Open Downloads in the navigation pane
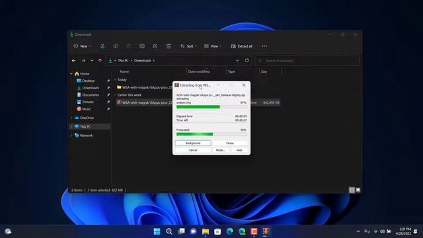This screenshot has width=423, height=238. coord(91,88)
